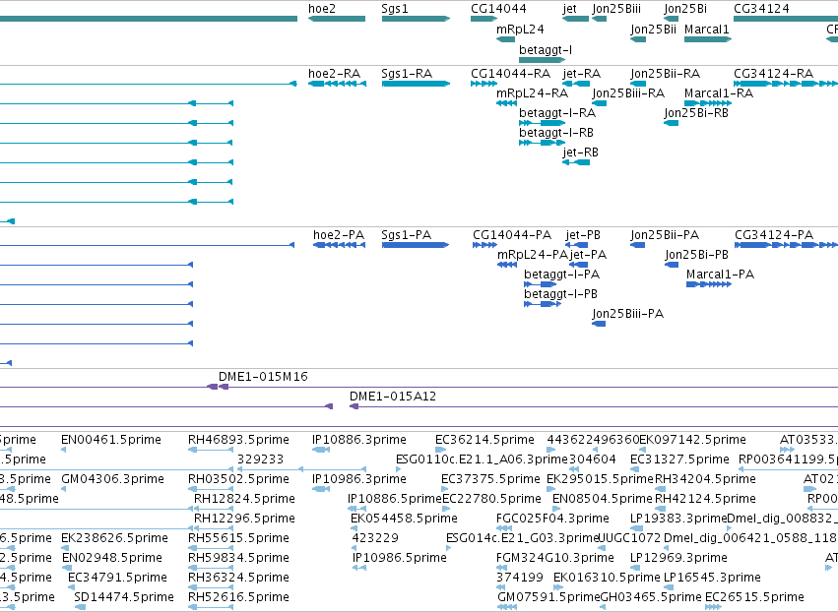Screen dimensions: 838x612
Task: Click the Jon25Bii-PA protein label
Action: (x=665, y=235)
